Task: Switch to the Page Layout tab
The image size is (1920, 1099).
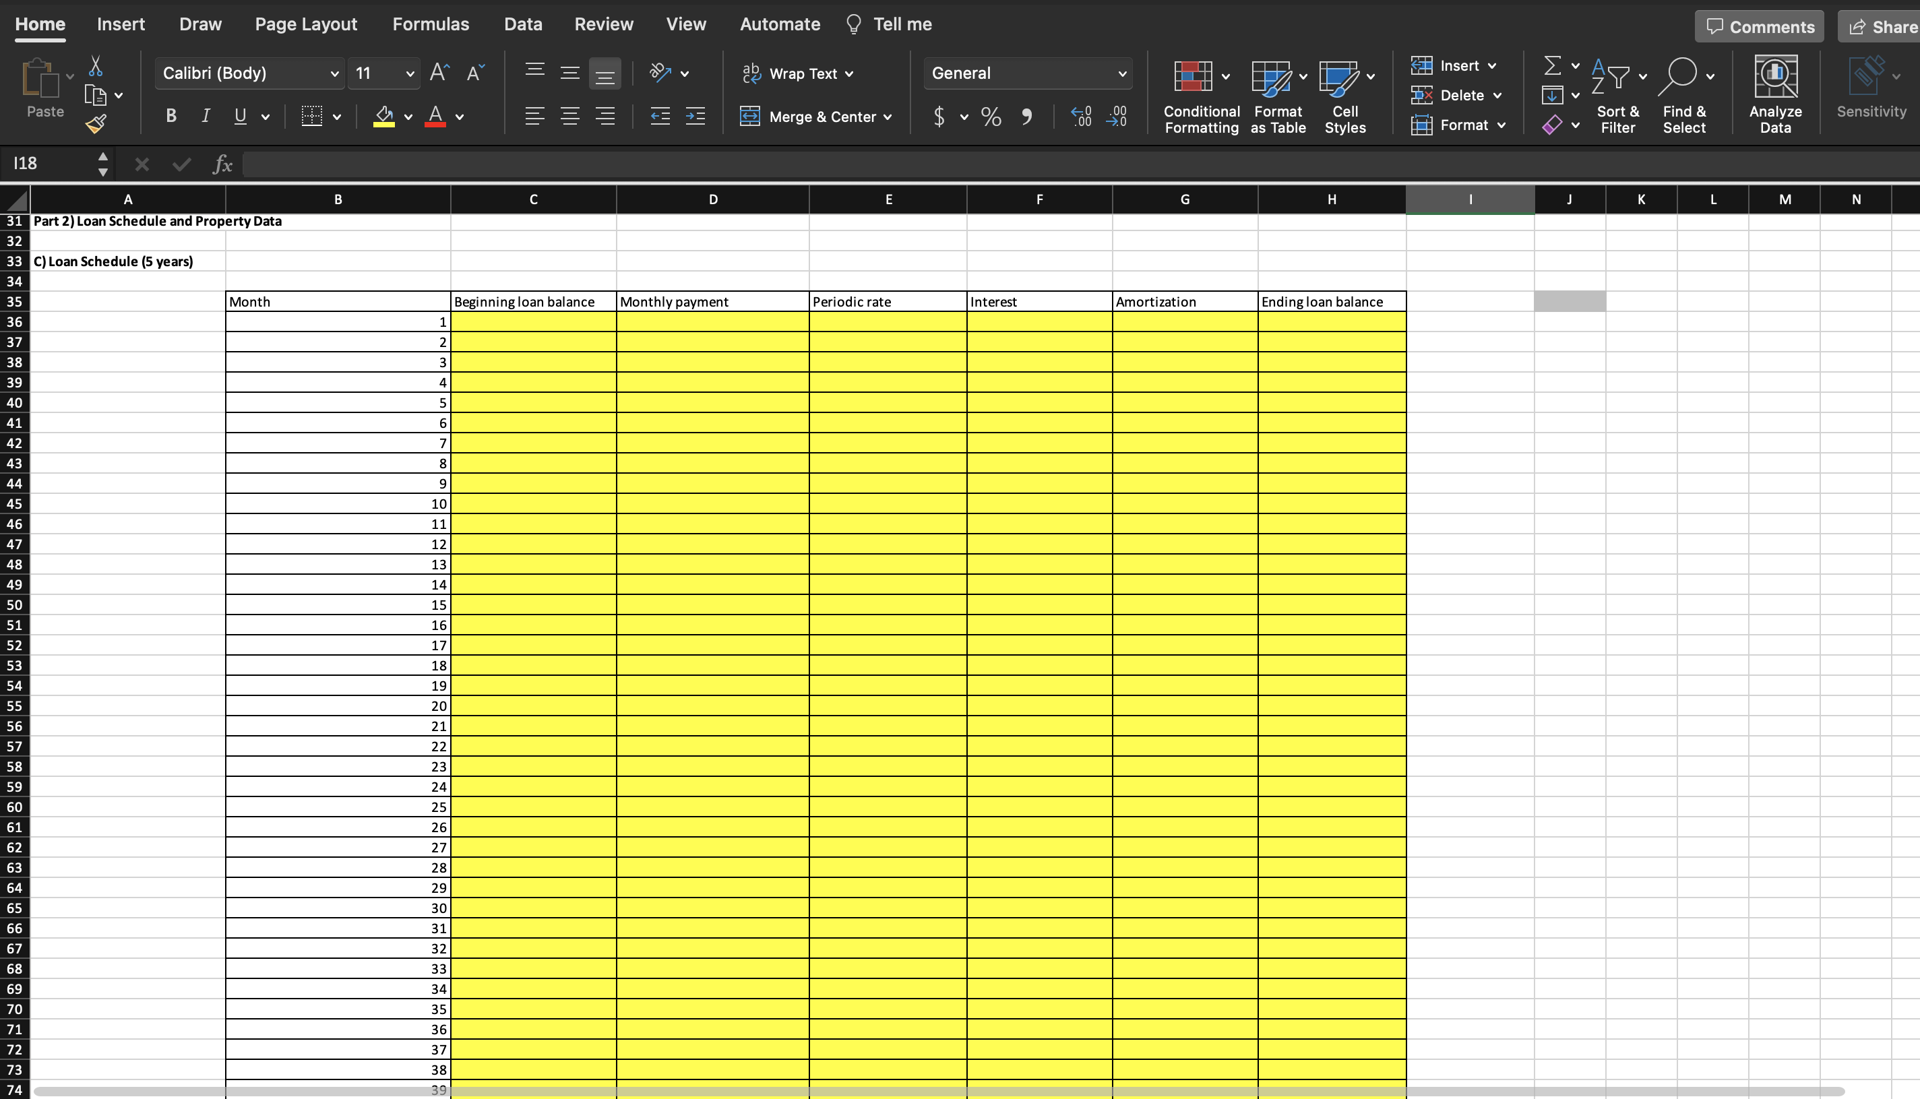Action: coord(306,24)
